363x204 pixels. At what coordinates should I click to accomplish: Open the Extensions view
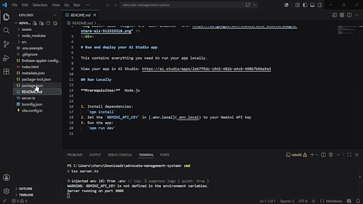(6, 71)
